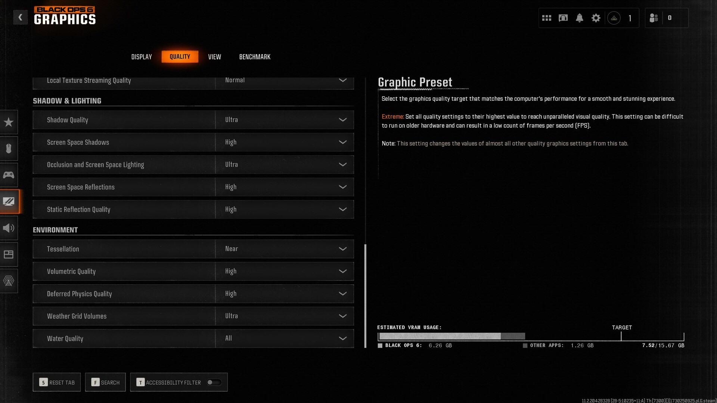Click the Static Reflection Quality label
Screen dimensions: 717x403
(79, 209)
